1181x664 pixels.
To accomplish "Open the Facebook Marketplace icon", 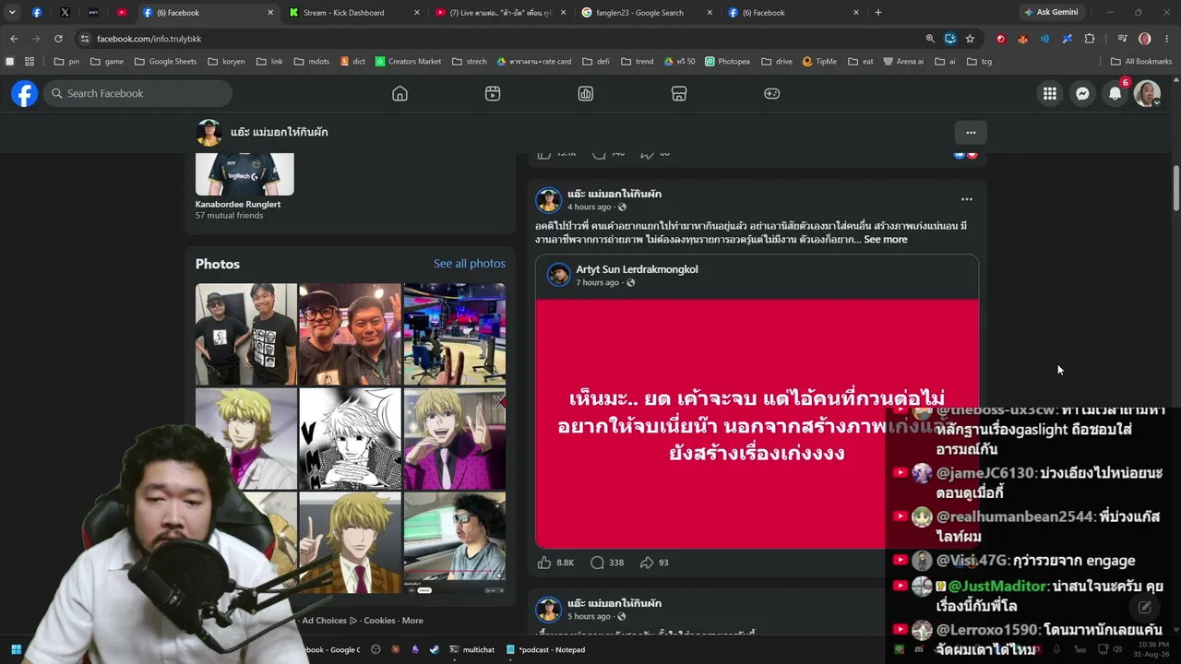I will [679, 93].
